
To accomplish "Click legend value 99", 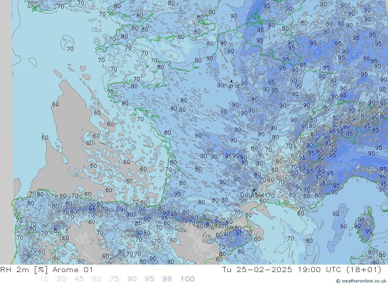I will click(x=167, y=279).
